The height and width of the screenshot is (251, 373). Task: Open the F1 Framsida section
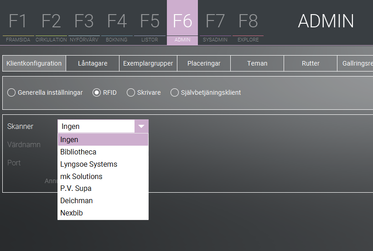[18, 23]
